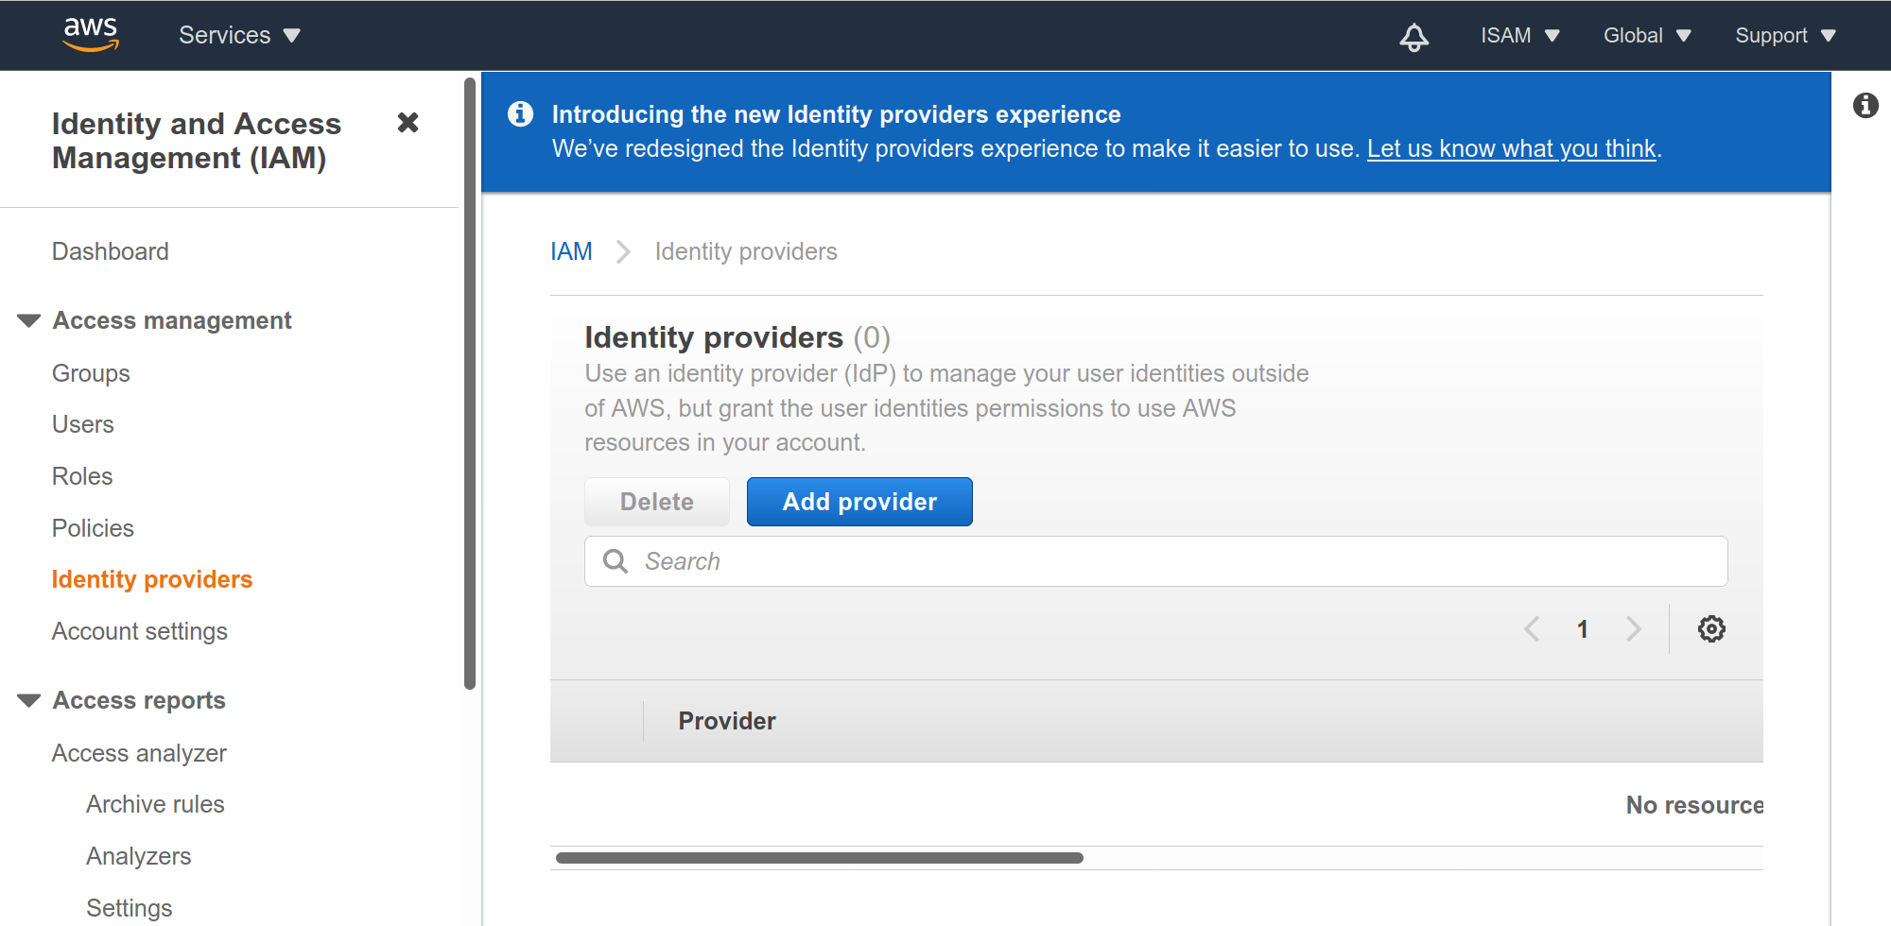Open the Services dropdown menu
This screenshot has height=926, width=1891.
pyautogui.click(x=239, y=36)
